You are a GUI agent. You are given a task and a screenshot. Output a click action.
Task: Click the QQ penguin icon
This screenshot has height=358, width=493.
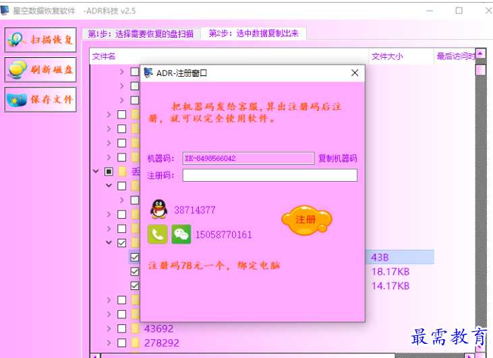click(158, 209)
